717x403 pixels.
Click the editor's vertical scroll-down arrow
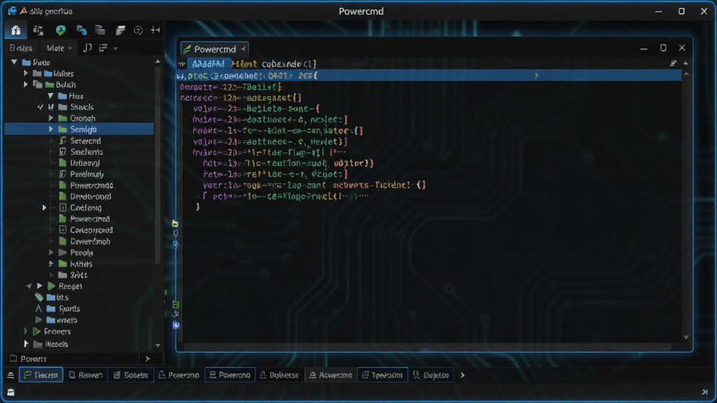(x=686, y=337)
